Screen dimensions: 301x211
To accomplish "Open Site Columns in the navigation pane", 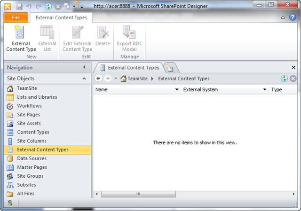I will coord(47,141).
